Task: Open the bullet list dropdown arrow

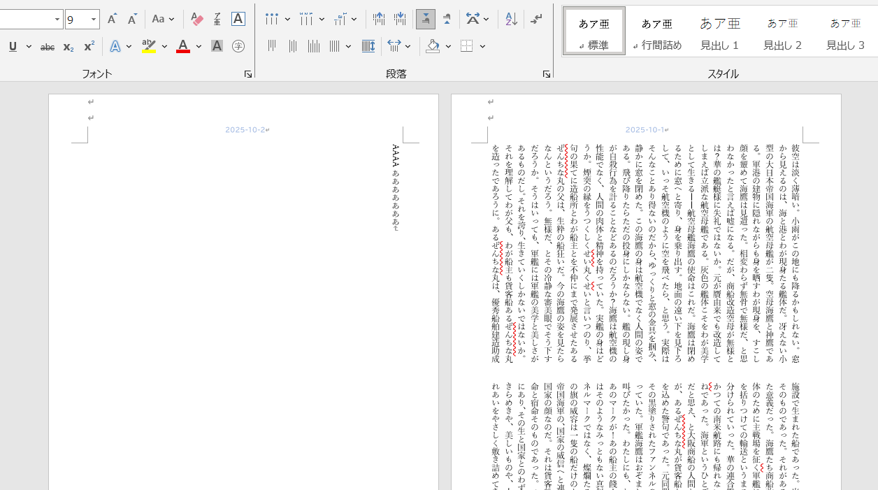Action: point(289,20)
